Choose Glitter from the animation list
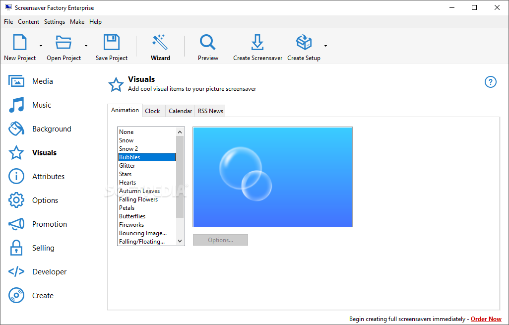The height and width of the screenshot is (325, 509). [x=147, y=166]
